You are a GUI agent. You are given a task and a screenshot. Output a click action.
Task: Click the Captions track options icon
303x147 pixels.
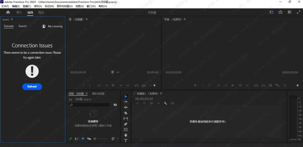tap(172, 103)
